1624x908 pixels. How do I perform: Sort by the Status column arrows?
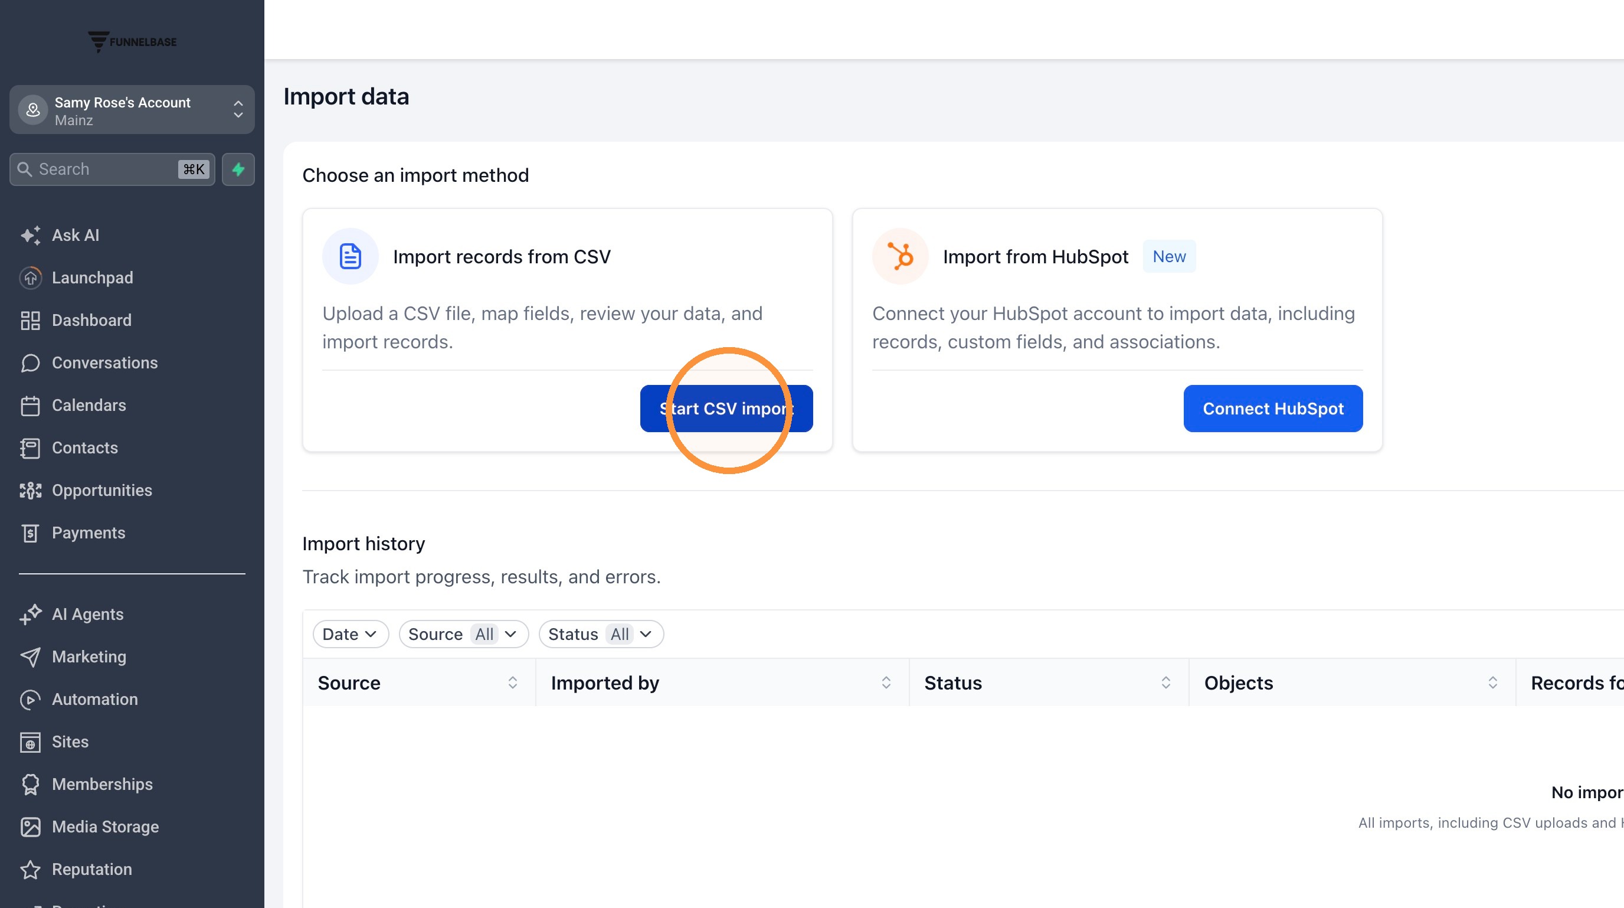coord(1165,683)
